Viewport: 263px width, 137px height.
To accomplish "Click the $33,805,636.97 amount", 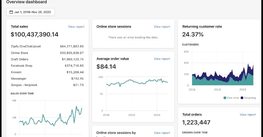I will click(x=72, y=53).
